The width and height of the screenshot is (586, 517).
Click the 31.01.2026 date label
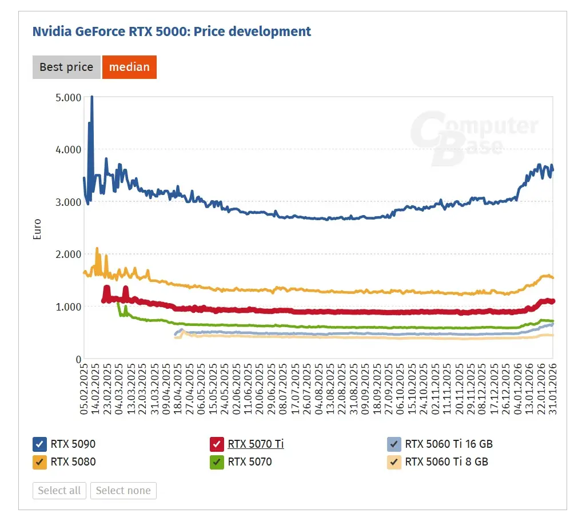pyautogui.click(x=553, y=389)
